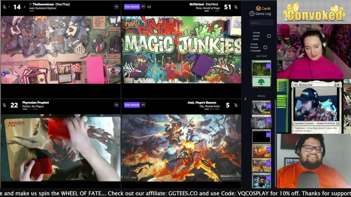The image size is (351, 197).
Task: Enable Include Special Cards checkbox
Action: [269, 36]
